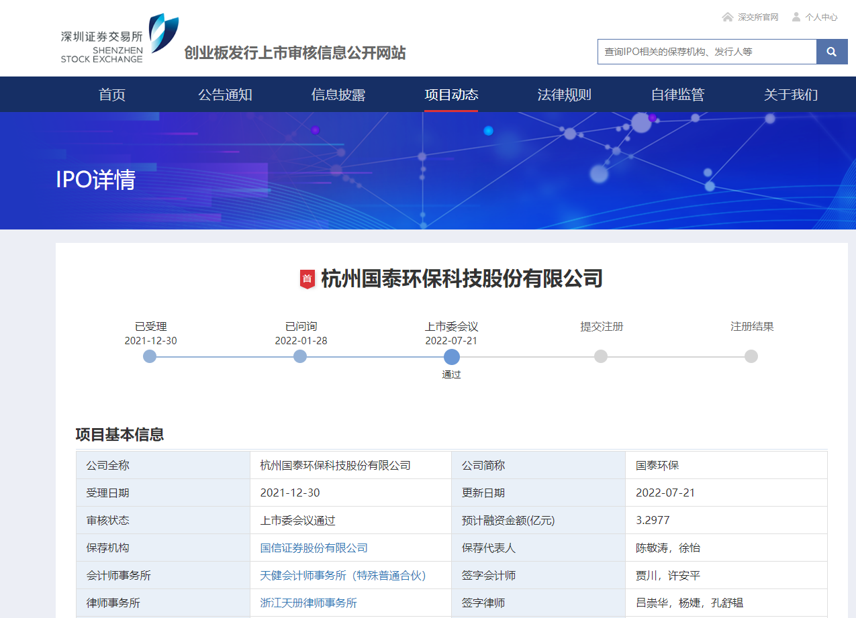Open the 自律监管 menu
The image size is (856, 618).
pos(678,95)
